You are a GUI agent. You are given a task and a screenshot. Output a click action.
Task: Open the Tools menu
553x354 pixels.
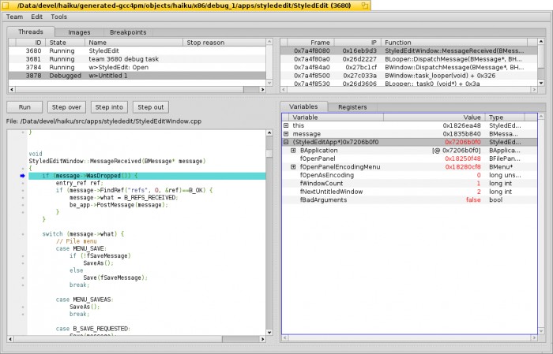coord(59,16)
